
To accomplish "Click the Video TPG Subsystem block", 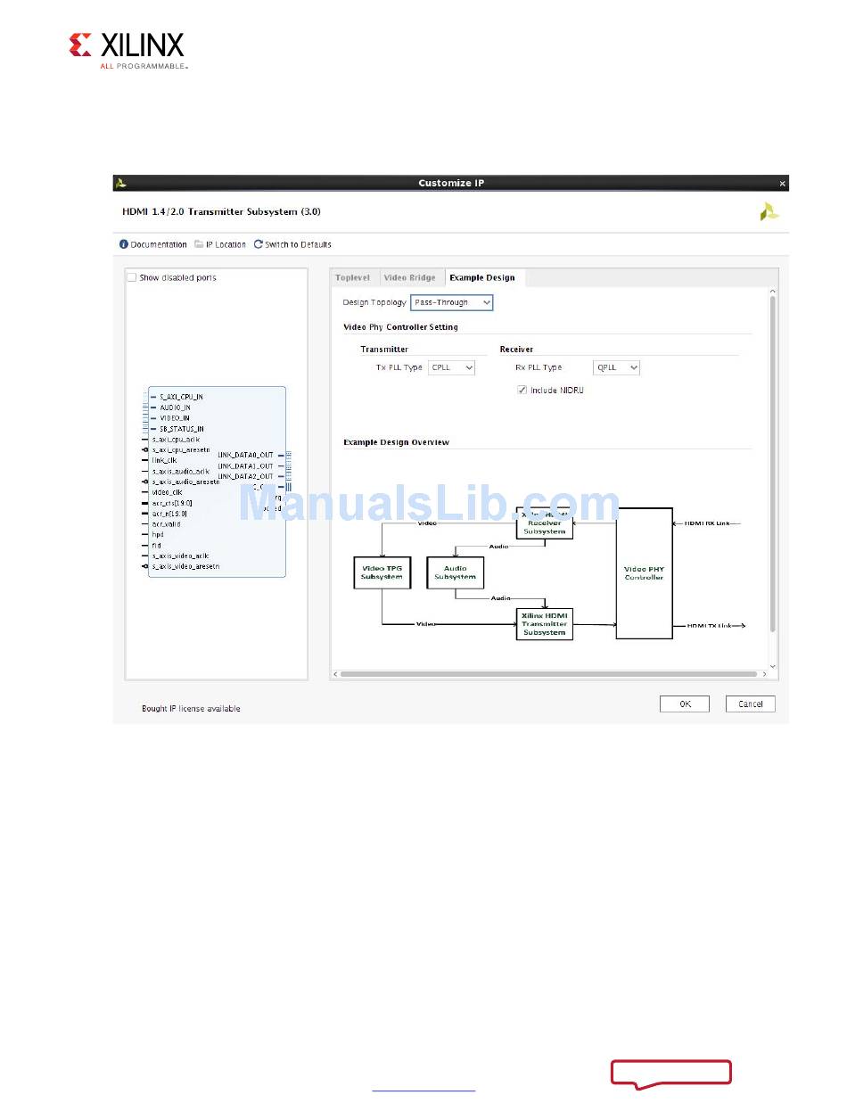I will point(382,572).
